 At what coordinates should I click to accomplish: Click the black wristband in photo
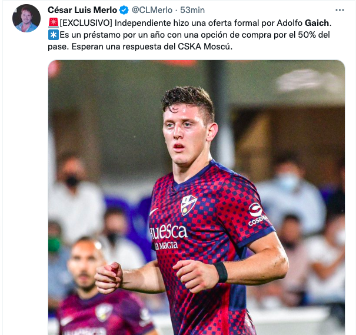pos(221,272)
